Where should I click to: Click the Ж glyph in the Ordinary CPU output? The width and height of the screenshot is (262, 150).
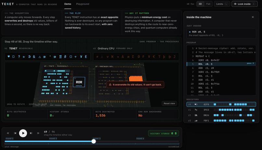[x=112, y=57]
